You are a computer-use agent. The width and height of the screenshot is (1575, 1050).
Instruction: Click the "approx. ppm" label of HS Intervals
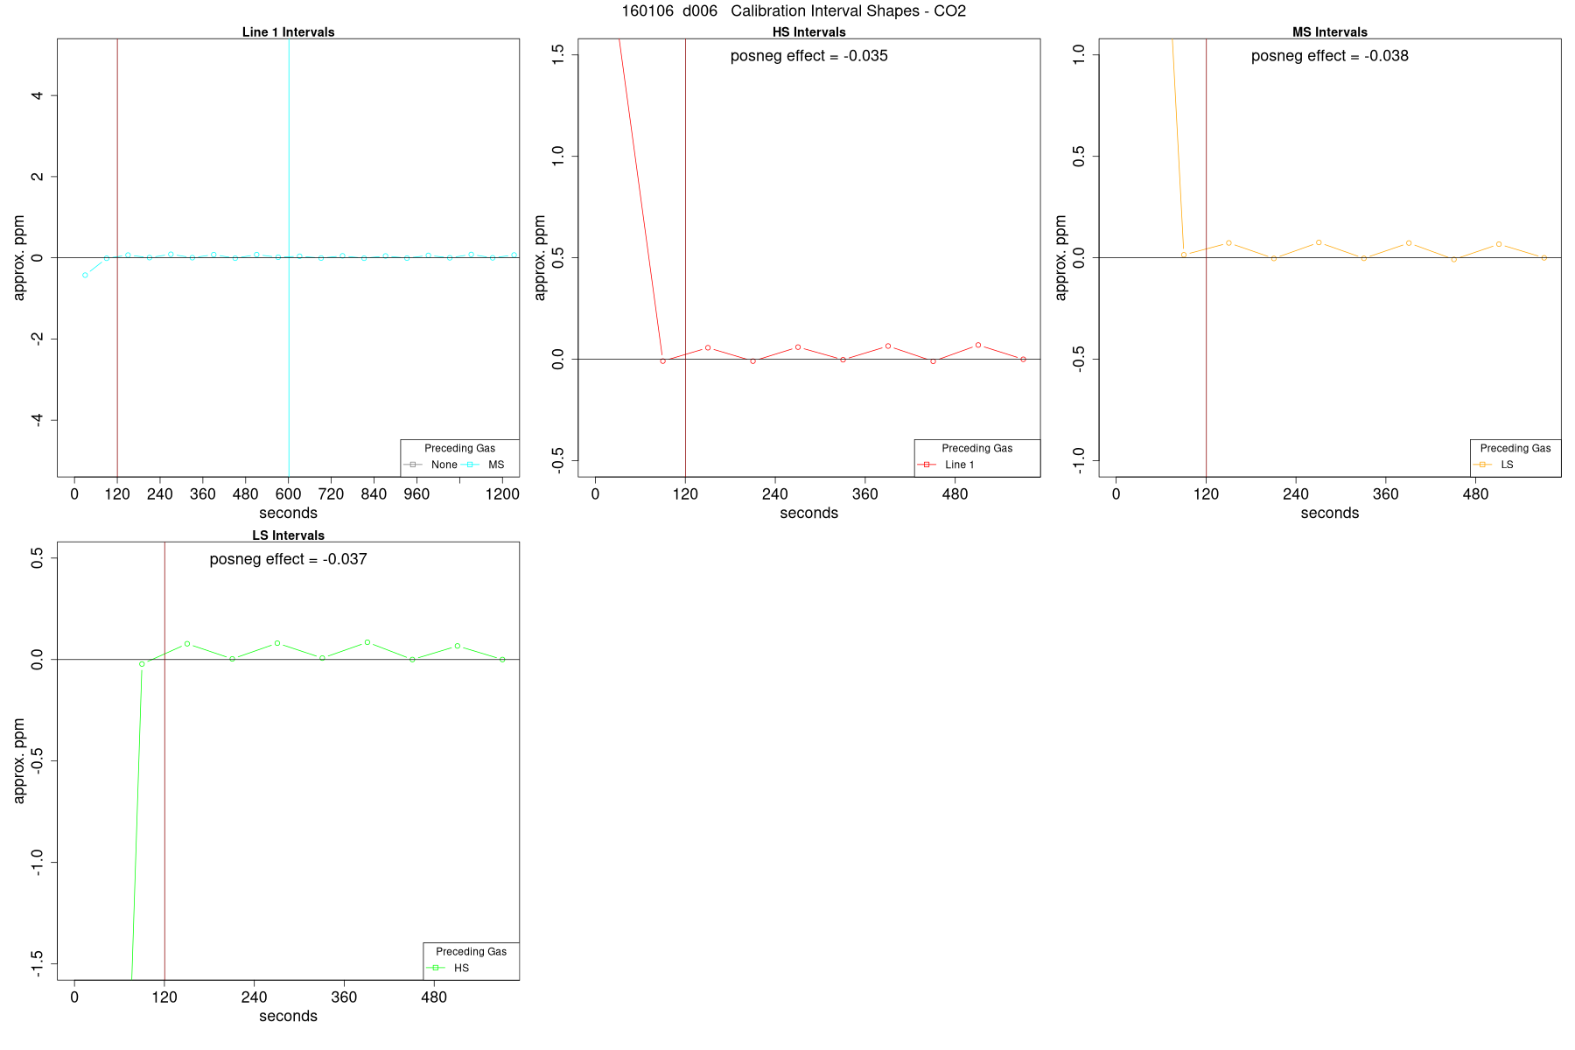[x=540, y=258]
